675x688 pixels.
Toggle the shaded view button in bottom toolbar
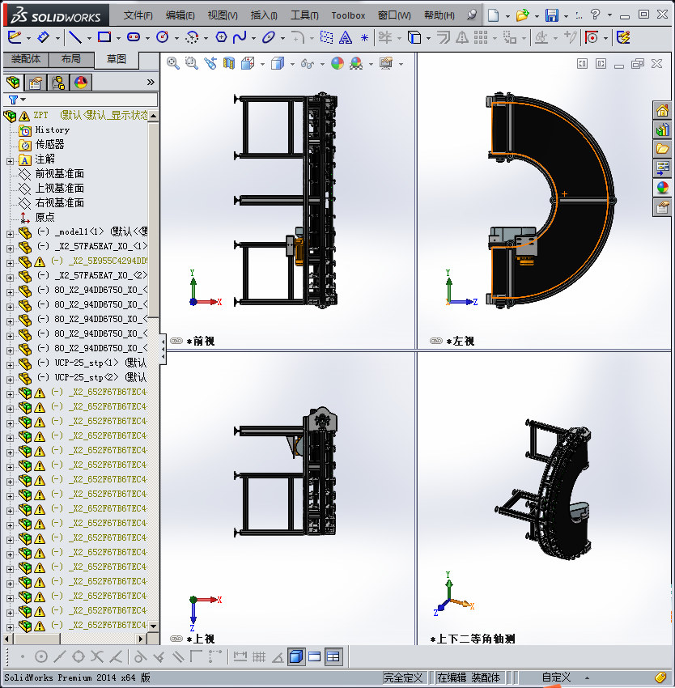(x=296, y=656)
